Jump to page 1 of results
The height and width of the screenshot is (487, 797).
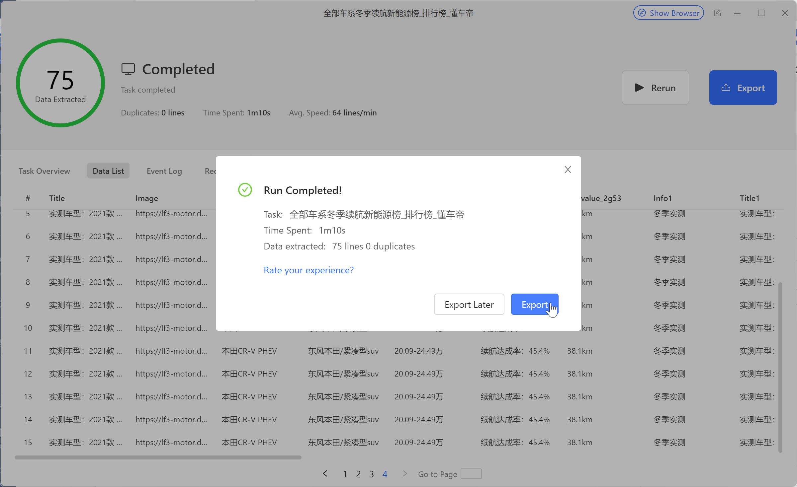[x=345, y=474]
